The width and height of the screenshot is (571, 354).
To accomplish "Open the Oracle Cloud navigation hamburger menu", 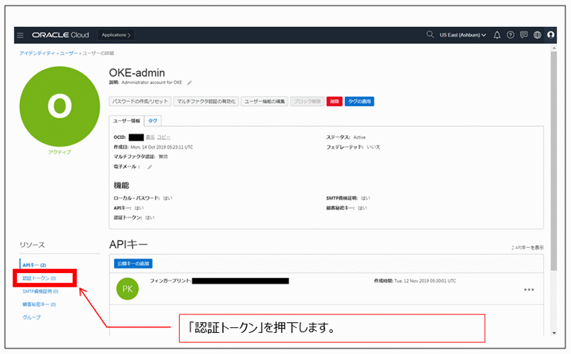I will click(21, 35).
